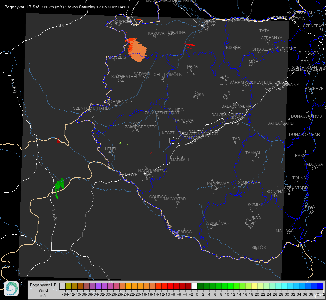The height and width of the screenshot is (300, 326).
Task: Click the Poganyvar-HR Wind m/s legend label
Action: (x=43, y=290)
